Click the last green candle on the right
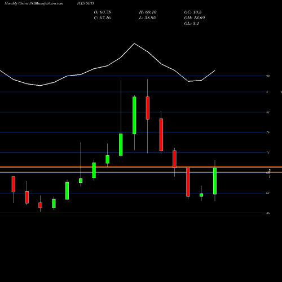Viewport: 282px width, 282px height. [x=215, y=181]
